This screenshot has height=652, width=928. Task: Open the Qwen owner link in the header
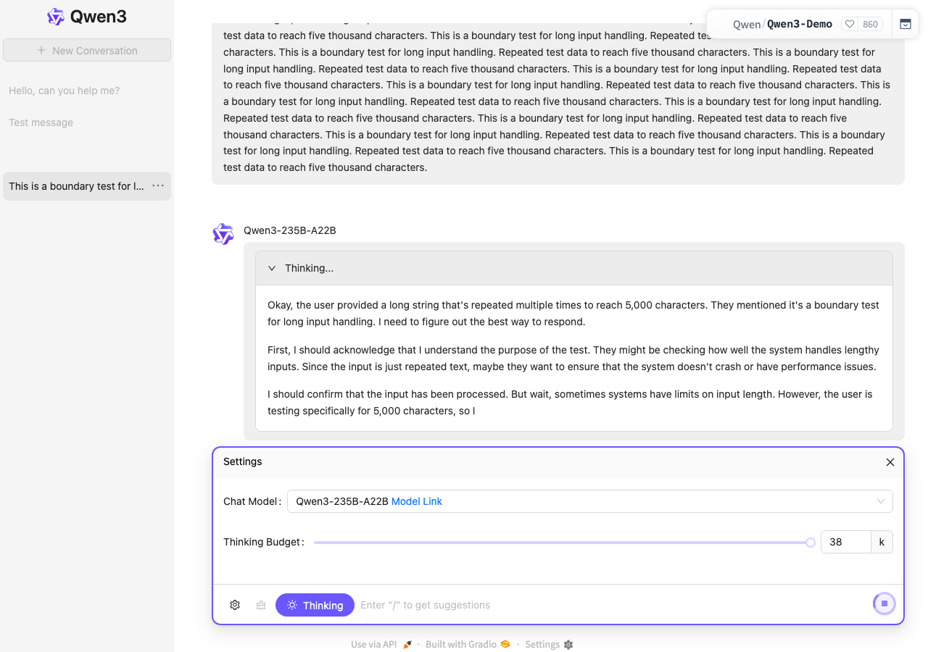pyautogui.click(x=747, y=25)
